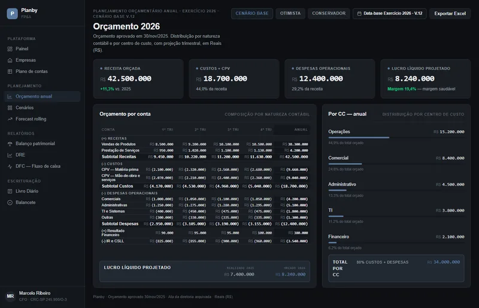
Task: Click the Financeiro cost center value 2.100.000
Action: coord(450,237)
